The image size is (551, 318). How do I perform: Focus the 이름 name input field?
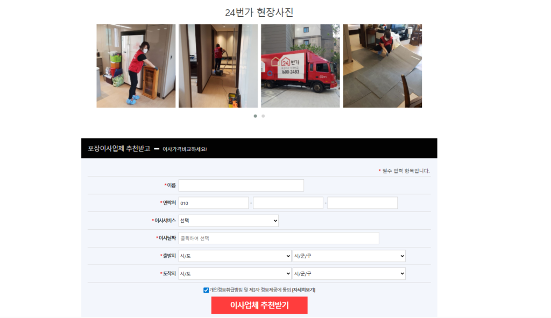[x=241, y=185]
